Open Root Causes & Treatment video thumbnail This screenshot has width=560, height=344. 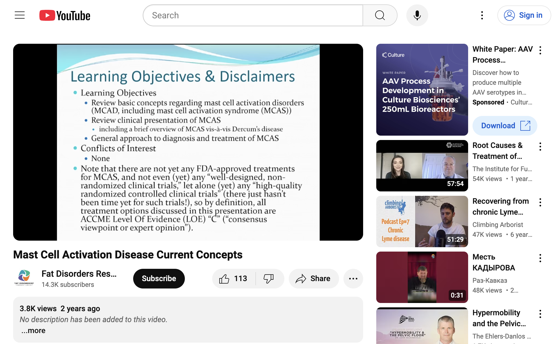coord(422,166)
